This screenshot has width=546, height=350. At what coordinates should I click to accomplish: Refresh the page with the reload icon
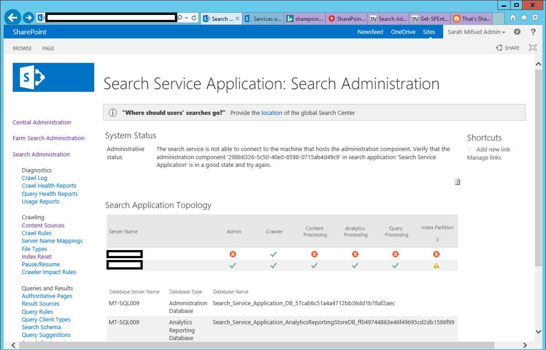pos(194,18)
